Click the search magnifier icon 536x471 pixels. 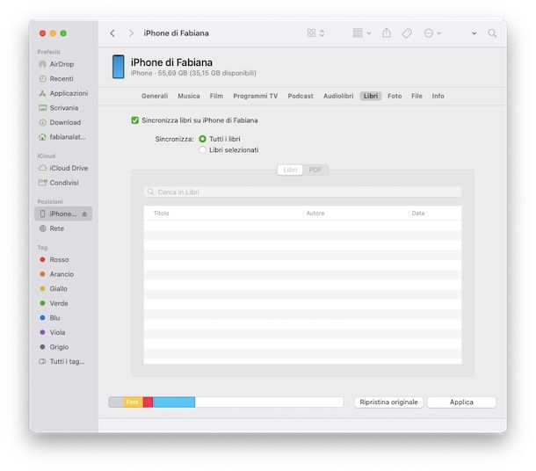[x=492, y=33]
